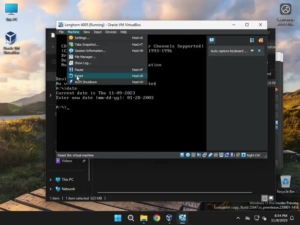
Task: Click the 'Reset the virtual machine' status text
Action: pyautogui.click(x=76, y=155)
